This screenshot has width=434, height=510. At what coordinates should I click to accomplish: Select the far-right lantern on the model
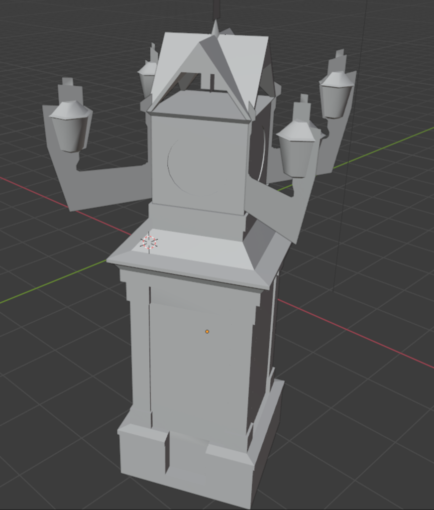tap(336, 95)
